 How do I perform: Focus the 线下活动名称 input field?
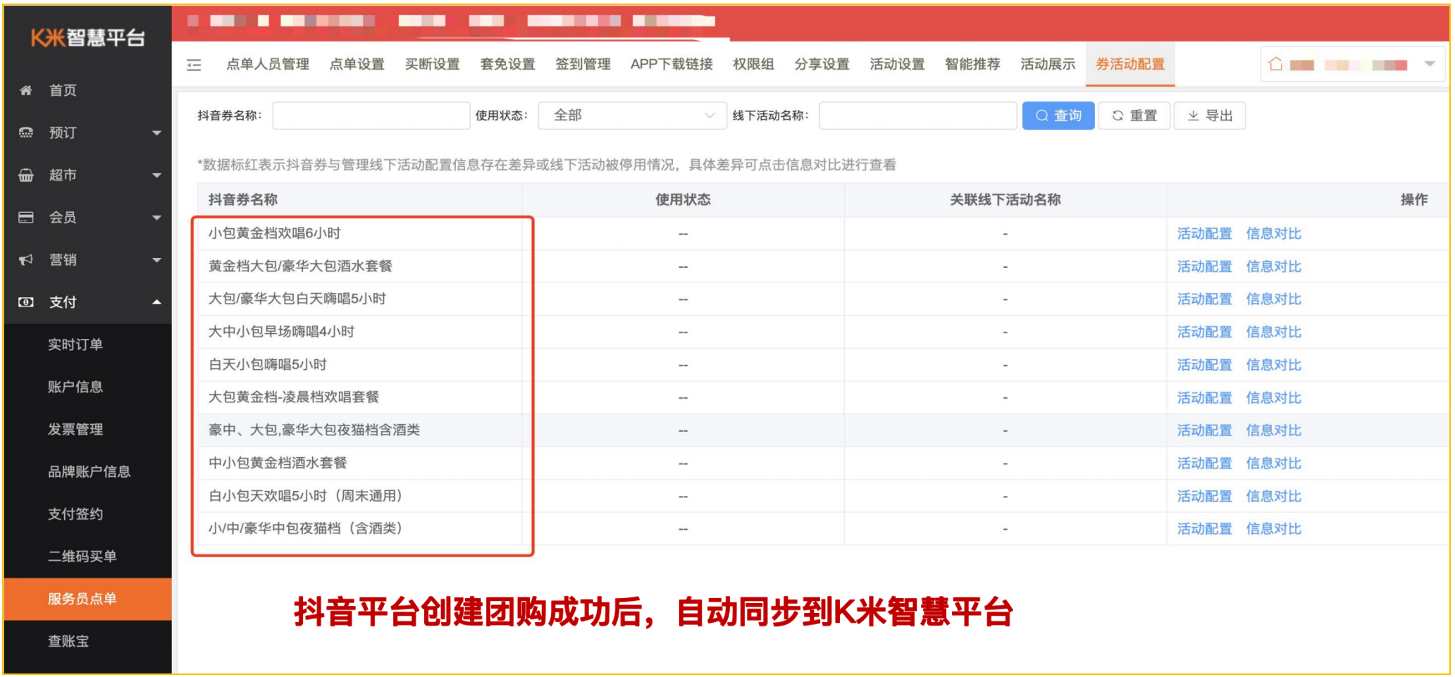918,116
